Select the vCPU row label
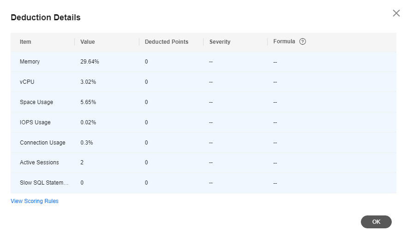This screenshot has height=238, width=407. coord(27,82)
